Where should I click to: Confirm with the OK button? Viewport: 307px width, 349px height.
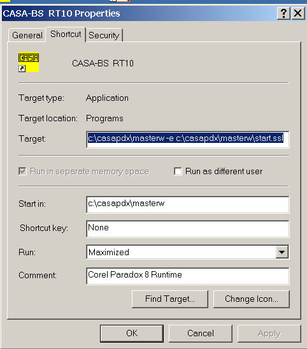coord(132,334)
